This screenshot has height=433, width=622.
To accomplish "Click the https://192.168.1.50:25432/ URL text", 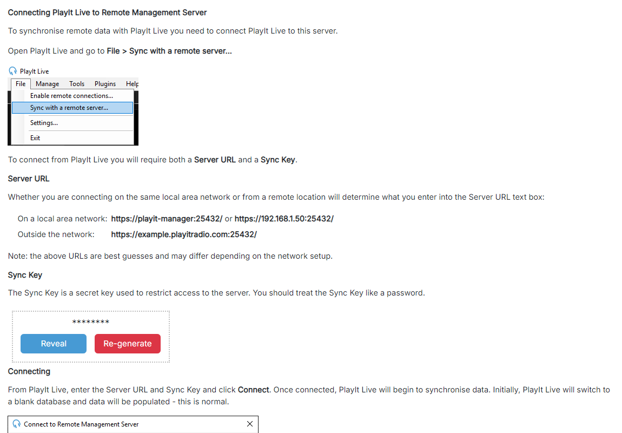I will tap(284, 219).
